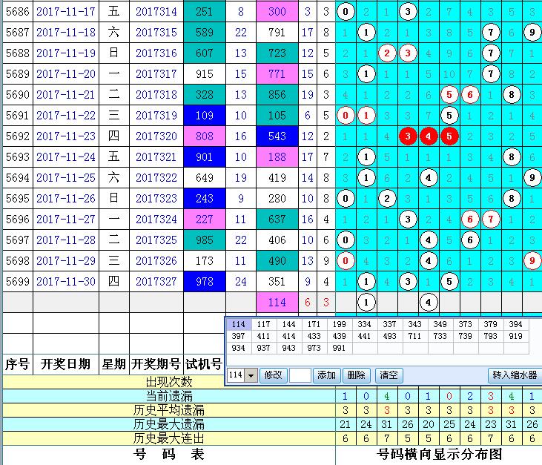This screenshot has height=465, width=542.
Task: Select number 739 in the candidate list
Action: (466, 336)
